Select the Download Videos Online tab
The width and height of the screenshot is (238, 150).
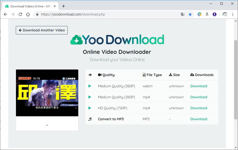pyautogui.click(x=30, y=6)
